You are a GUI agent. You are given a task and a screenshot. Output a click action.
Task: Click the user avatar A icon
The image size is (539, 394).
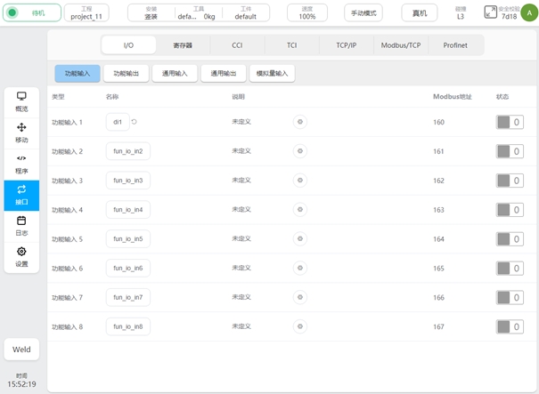[x=528, y=12]
